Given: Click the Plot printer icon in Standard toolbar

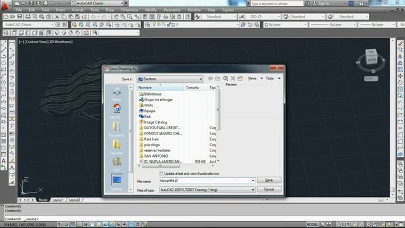Looking at the screenshot, I should pos(28,16).
